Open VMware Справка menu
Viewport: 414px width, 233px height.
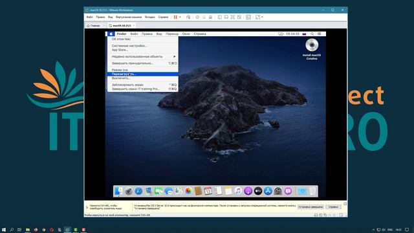pos(163,17)
